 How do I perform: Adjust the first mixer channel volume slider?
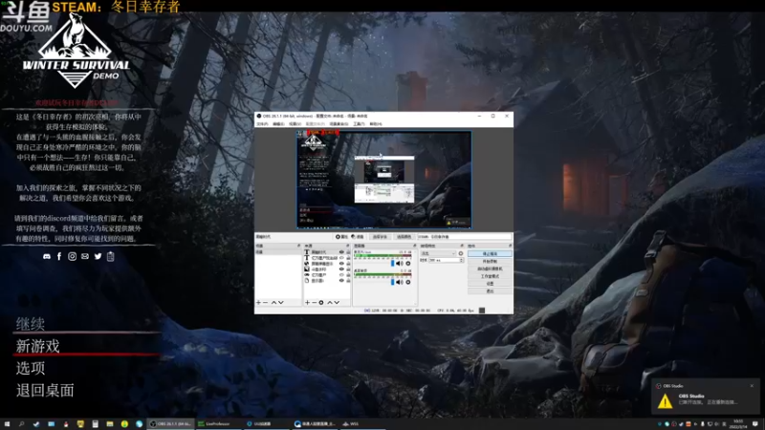393,264
